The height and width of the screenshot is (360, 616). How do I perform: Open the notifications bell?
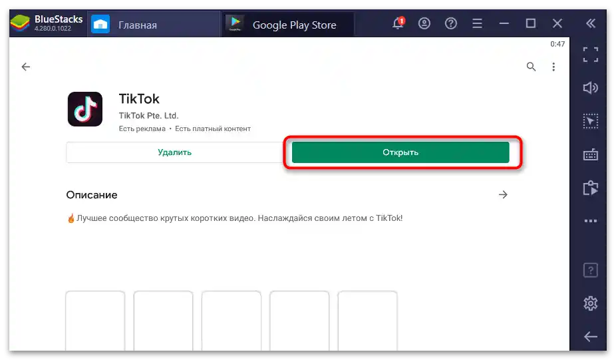pos(398,23)
